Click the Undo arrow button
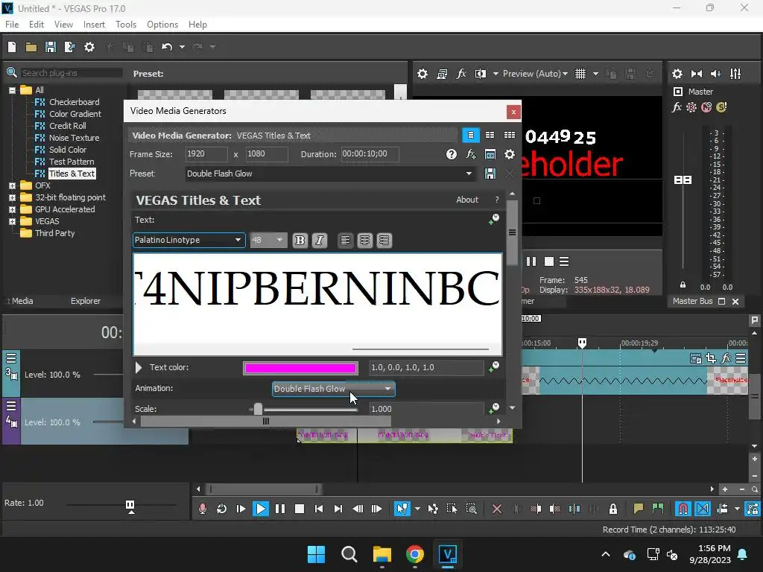 (x=167, y=47)
